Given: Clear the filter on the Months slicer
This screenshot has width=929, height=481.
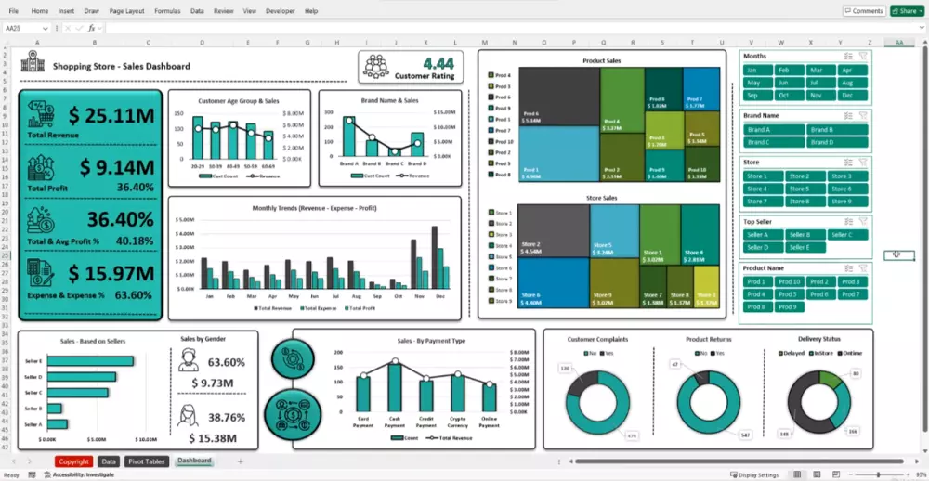Looking at the screenshot, I should (x=863, y=56).
